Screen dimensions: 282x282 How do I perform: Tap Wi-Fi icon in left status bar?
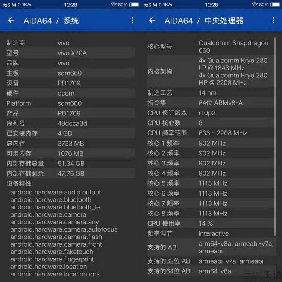(x=114, y=4)
